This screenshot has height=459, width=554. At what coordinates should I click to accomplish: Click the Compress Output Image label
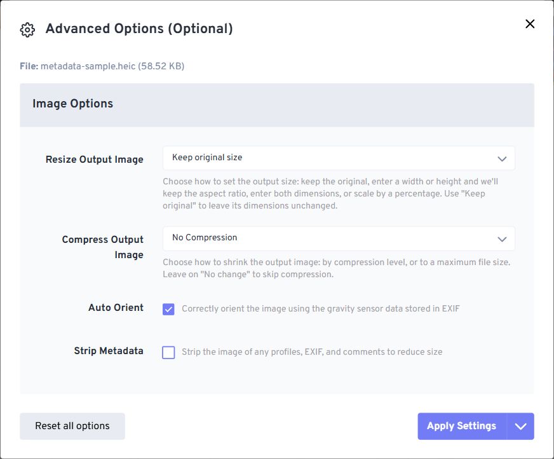coord(102,247)
